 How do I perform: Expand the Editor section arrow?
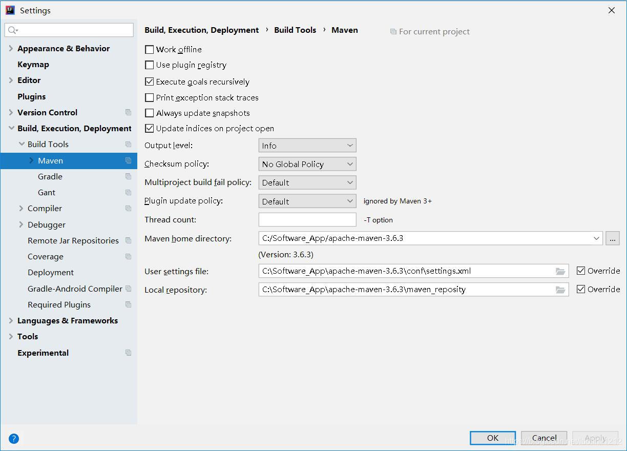click(11, 80)
